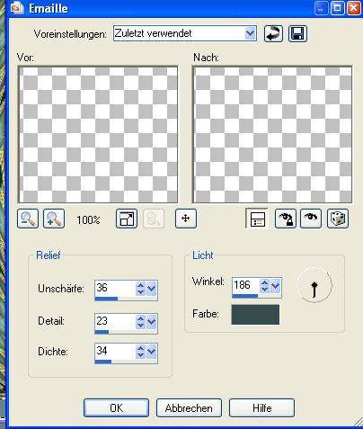Open the Farbe light color swatch

pyautogui.click(x=255, y=315)
